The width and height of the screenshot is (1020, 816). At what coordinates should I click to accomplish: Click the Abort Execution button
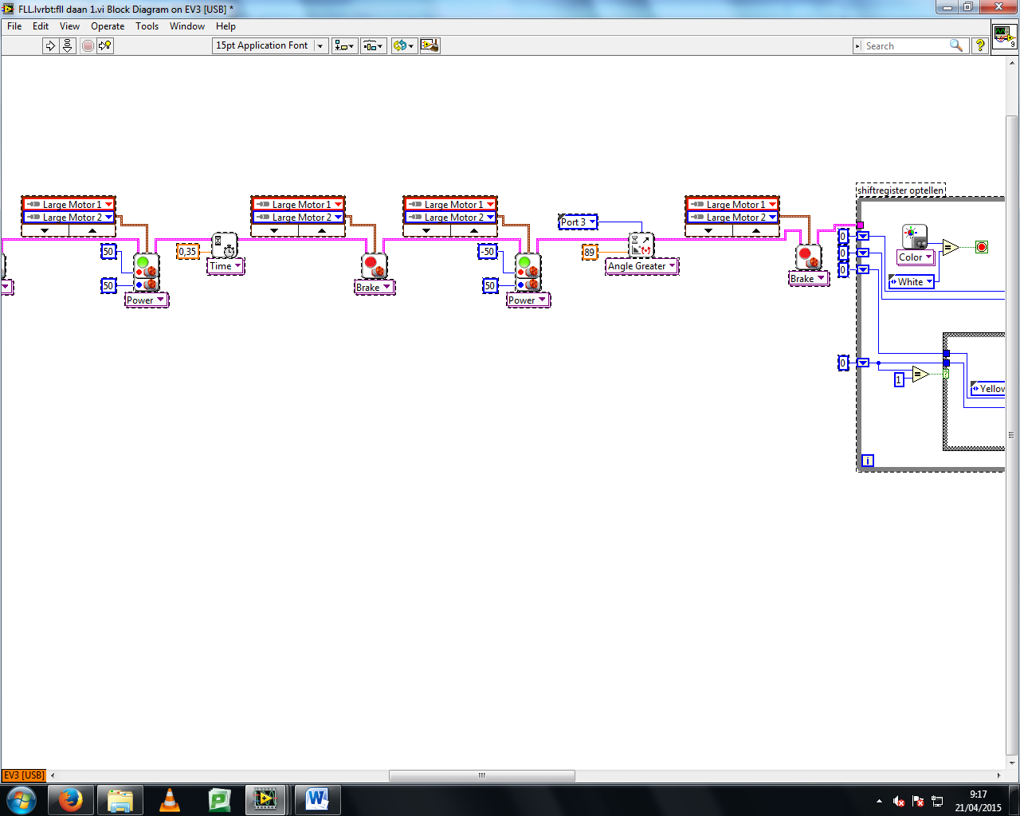coord(88,46)
